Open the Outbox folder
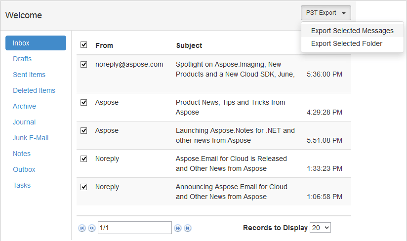 (24, 170)
